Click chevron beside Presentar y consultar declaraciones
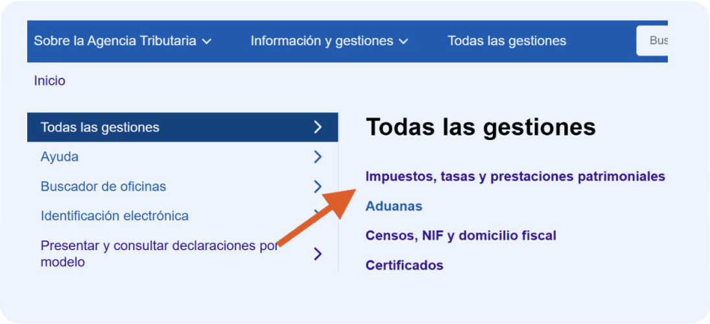Screen dimensions: 710x324 (x=318, y=254)
